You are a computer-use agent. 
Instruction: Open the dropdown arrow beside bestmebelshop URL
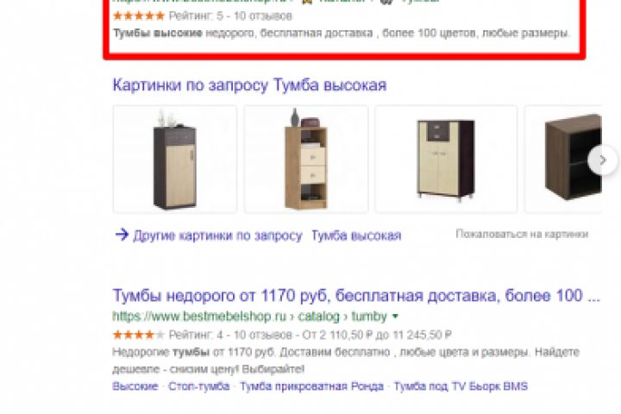point(395,317)
